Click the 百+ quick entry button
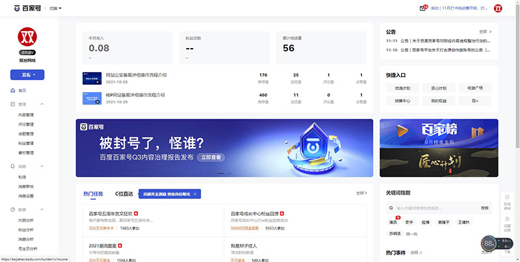Screen dimensions: 520x262 coord(475,101)
